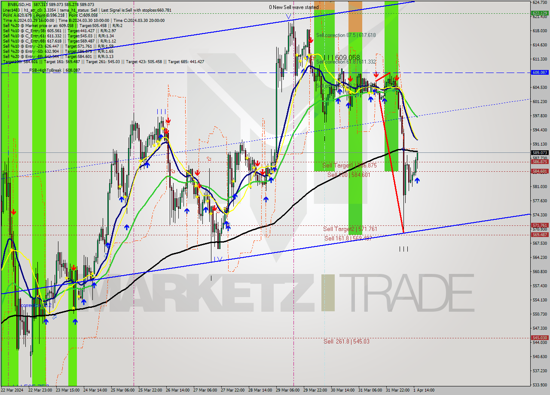
Task: Click the 'Sell Target1 | 586.875' label
Action: (x=349, y=165)
